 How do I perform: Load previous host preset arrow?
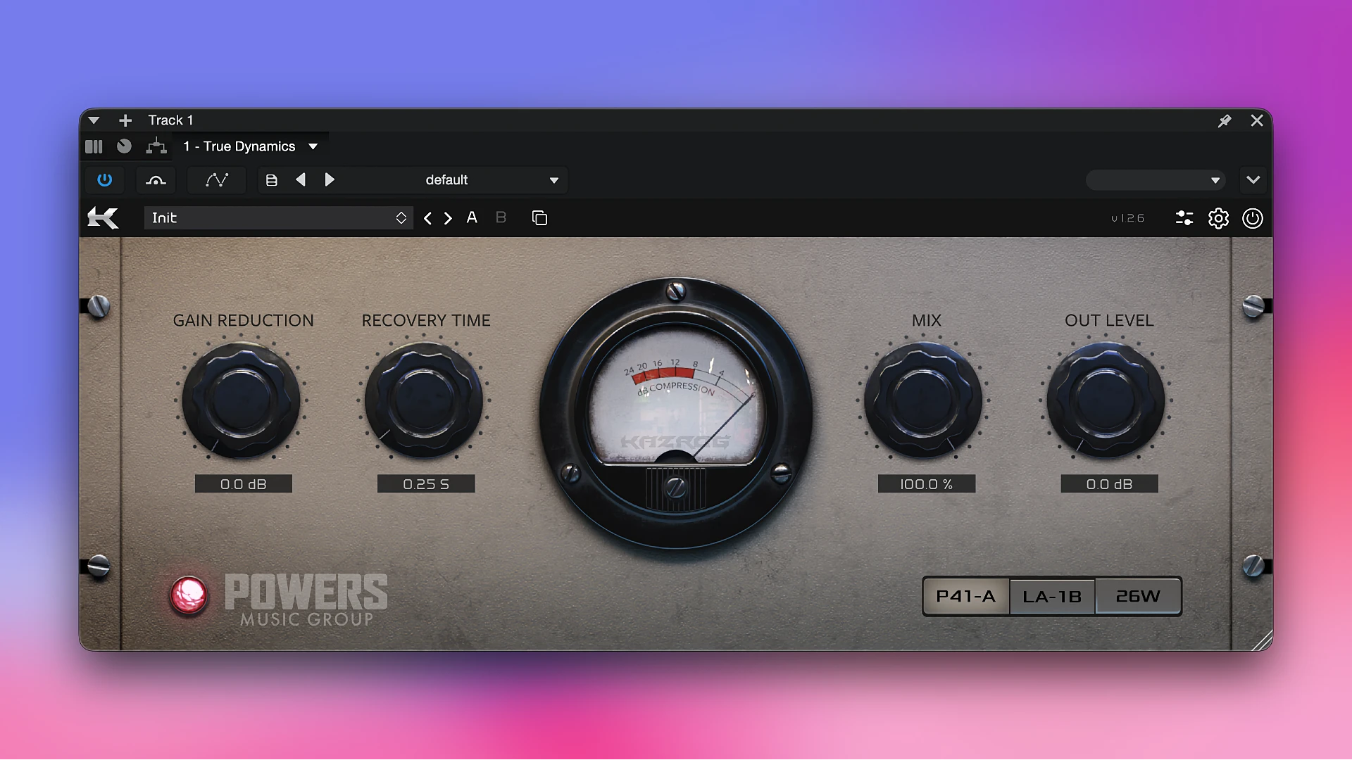click(x=301, y=180)
